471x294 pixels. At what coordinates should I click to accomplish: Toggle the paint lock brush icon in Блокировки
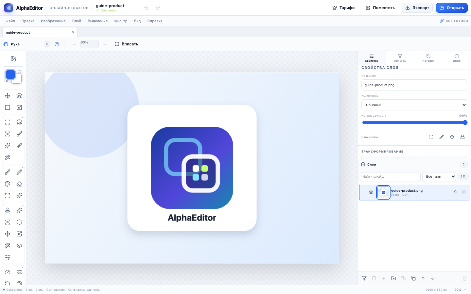point(442,137)
